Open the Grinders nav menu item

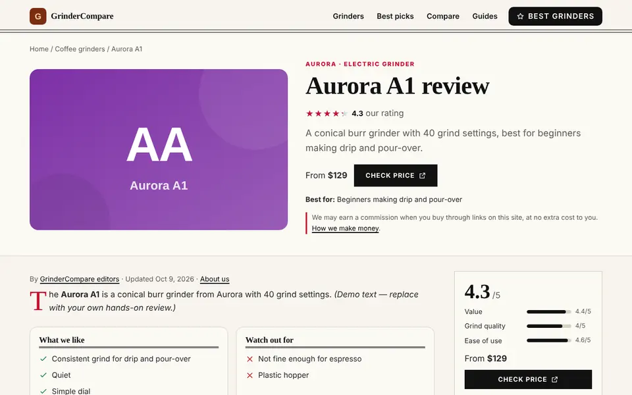[348, 16]
